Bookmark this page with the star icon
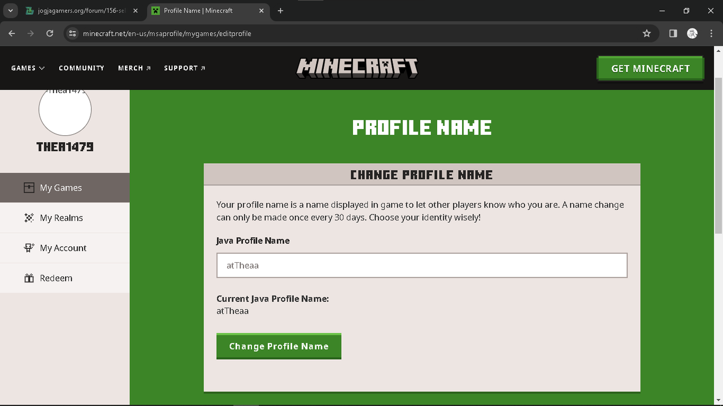The image size is (723, 406). coord(647,34)
